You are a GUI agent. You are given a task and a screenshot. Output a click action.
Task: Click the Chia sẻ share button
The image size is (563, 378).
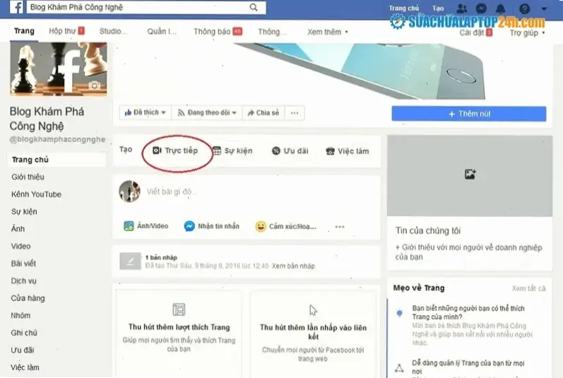click(x=263, y=113)
